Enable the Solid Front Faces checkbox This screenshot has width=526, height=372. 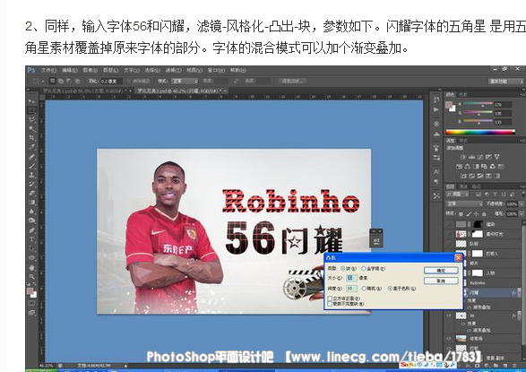click(x=330, y=298)
